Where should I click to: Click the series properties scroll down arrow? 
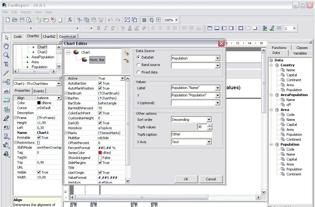(128, 181)
